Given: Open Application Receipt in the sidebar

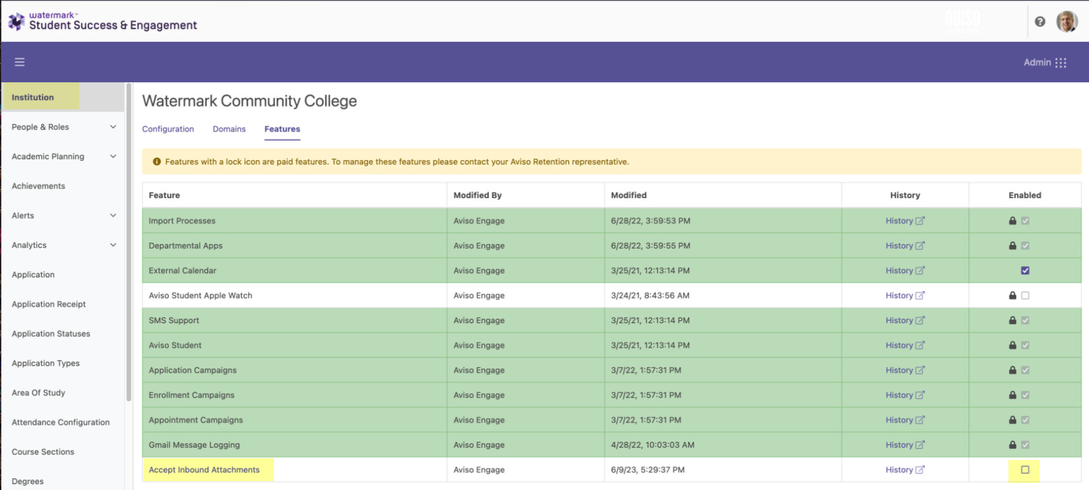Looking at the screenshot, I should tap(49, 304).
